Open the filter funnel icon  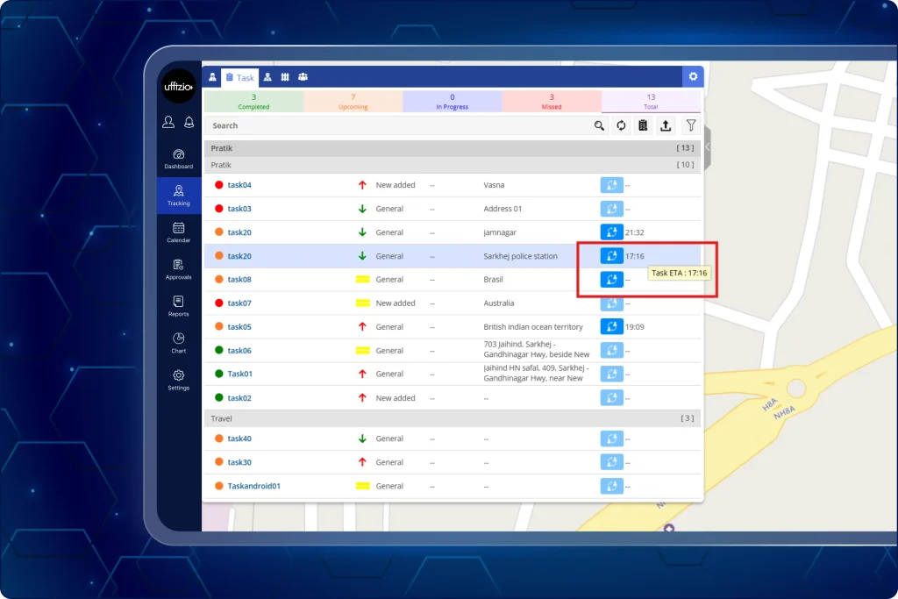pos(691,125)
